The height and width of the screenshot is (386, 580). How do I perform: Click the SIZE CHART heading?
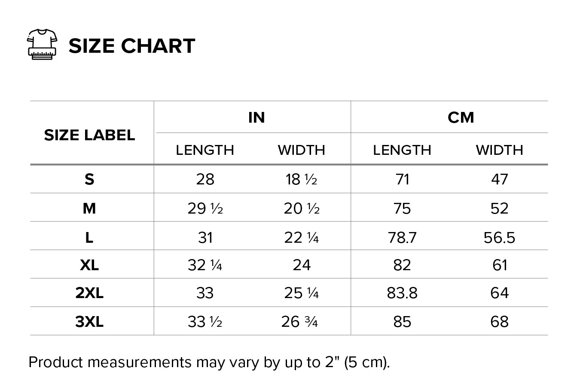coord(132,46)
